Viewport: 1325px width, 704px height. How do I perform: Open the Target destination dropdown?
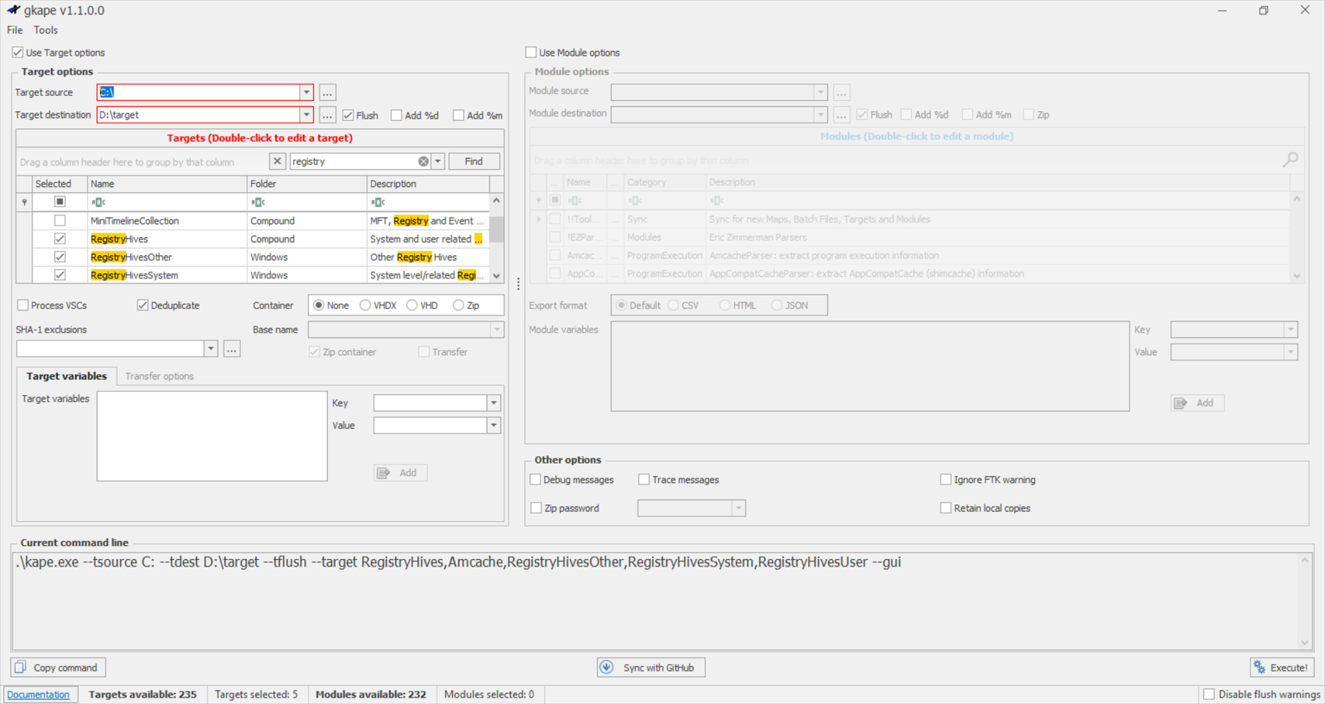[x=306, y=115]
